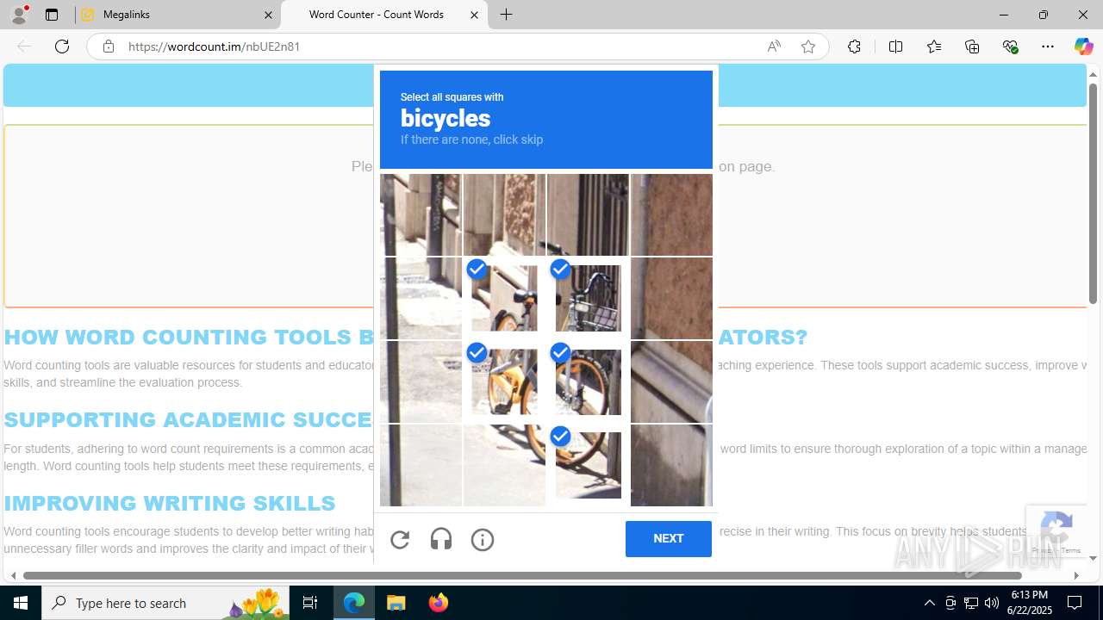Reload the captcha challenge
This screenshot has height=620, width=1103.
pos(400,540)
